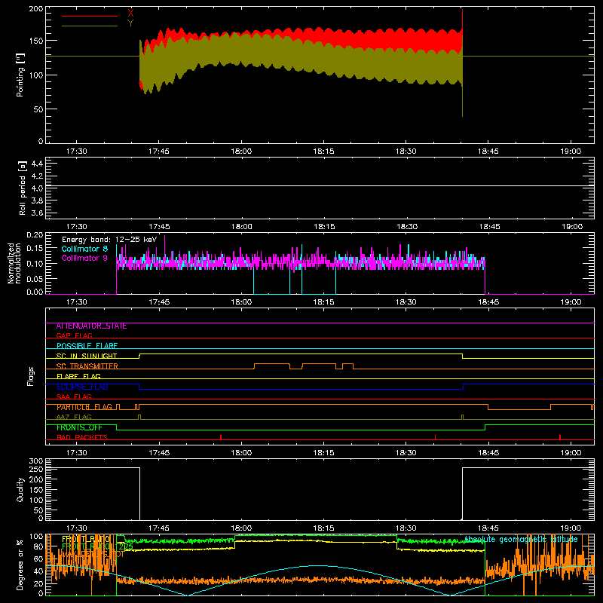Click the ATTENUATOR_STATE flag label
Screen dimensions: 603x603
91,326
